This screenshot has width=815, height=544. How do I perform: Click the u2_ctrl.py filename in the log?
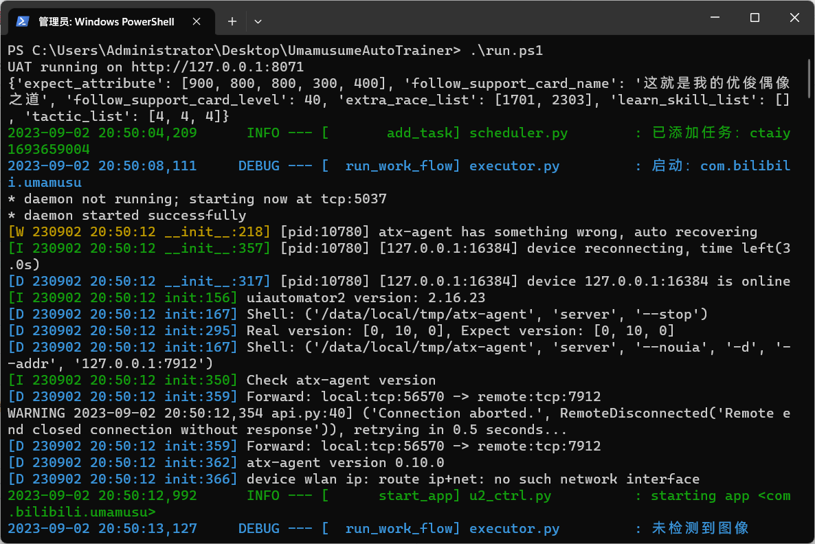(x=512, y=495)
